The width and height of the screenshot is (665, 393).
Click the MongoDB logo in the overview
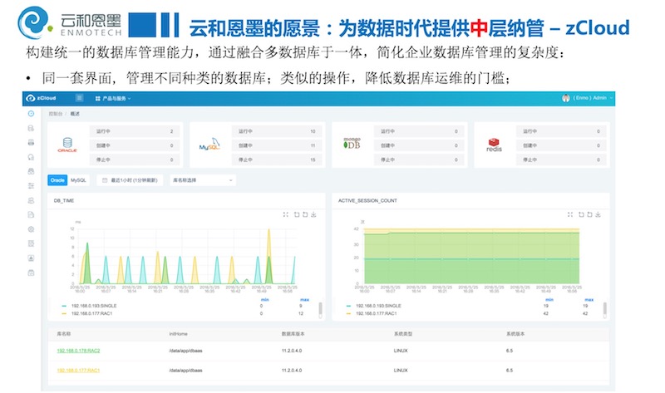350,145
